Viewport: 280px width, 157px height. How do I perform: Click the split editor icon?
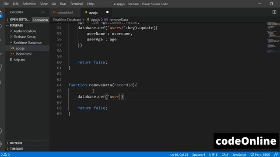[x=274, y=12]
